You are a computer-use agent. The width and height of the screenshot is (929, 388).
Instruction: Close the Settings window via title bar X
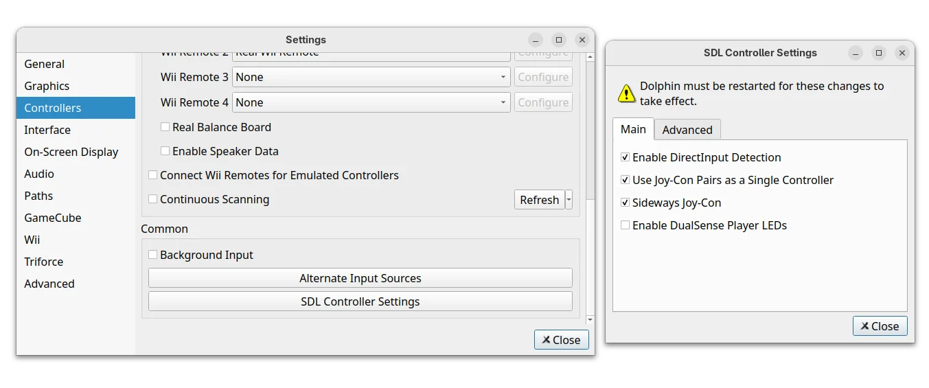tap(582, 40)
